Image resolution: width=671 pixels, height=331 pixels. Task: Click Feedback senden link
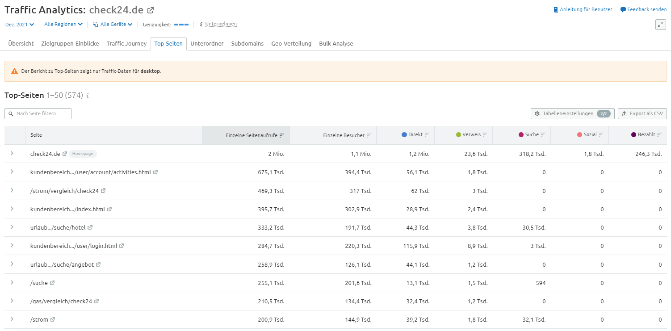[643, 9]
